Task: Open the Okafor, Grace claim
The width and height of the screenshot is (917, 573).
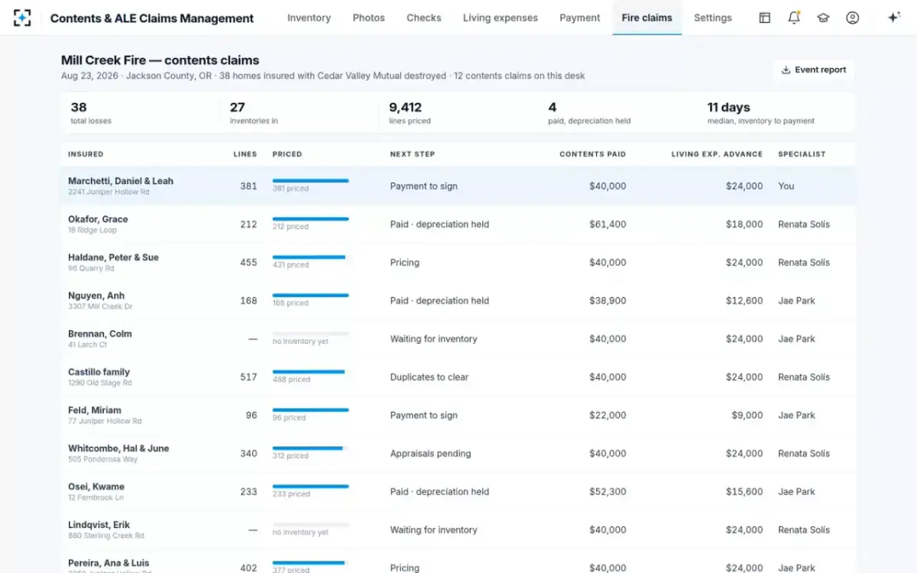Action: 458,224
